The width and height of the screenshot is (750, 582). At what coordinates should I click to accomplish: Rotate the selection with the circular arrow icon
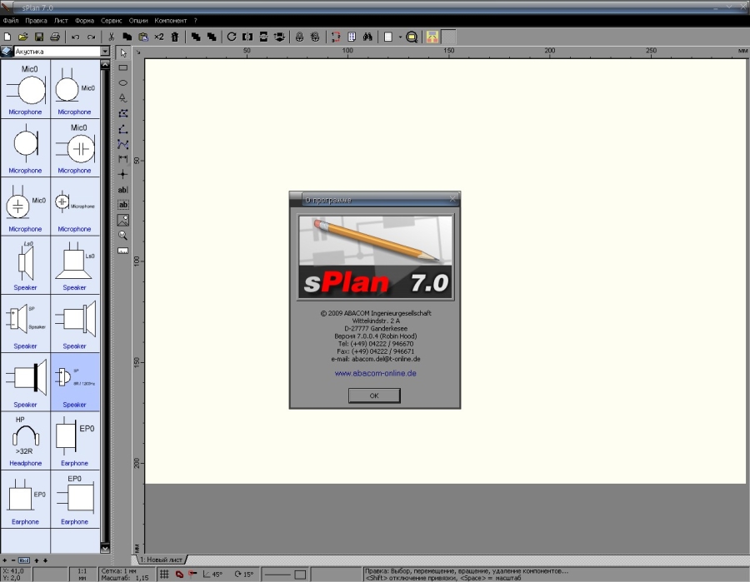tap(232, 37)
